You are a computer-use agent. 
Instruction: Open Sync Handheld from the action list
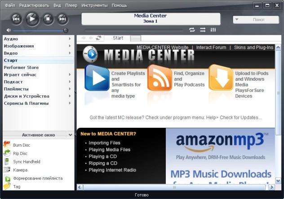click(27, 162)
